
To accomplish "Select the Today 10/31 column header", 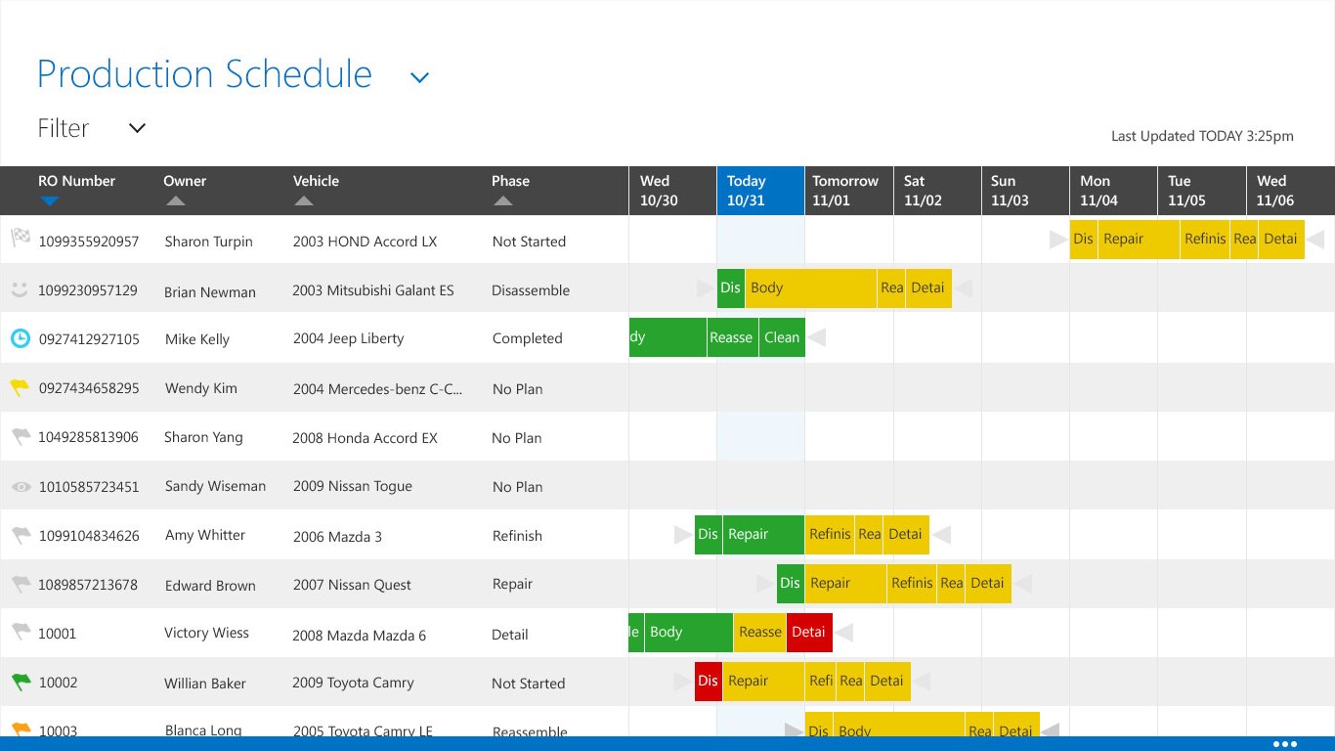I will [760, 190].
